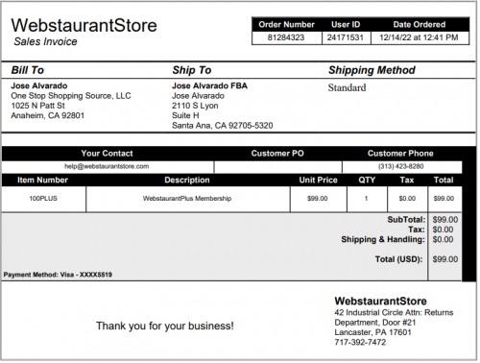
Task: Click the Sales Invoice subtitle
Action: 45,41
